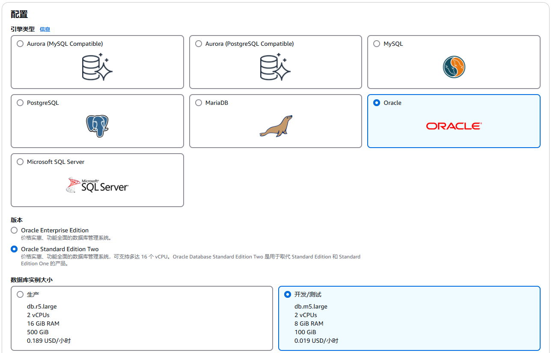Click the 100 GiB storage value
Screen dimensions: 553x353
(305, 332)
